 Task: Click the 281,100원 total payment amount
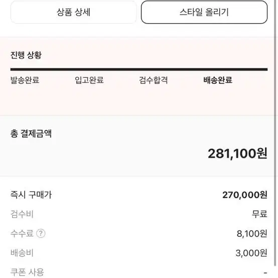tap(237, 154)
